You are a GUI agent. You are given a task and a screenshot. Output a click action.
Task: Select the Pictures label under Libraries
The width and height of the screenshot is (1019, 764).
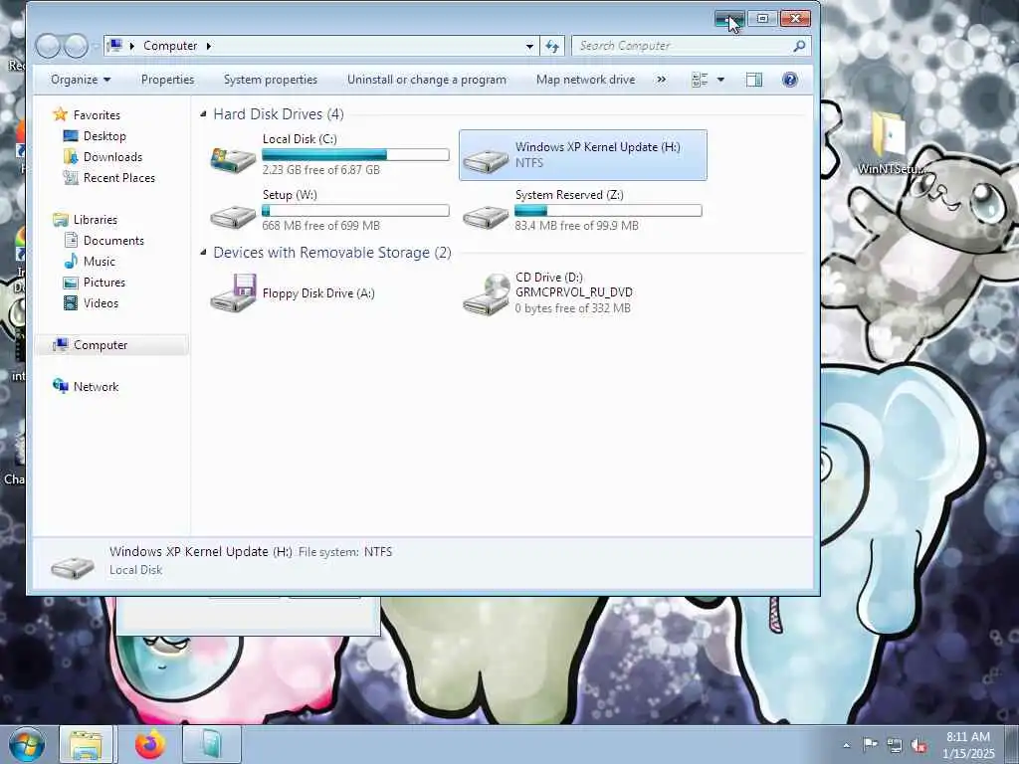pos(103,282)
